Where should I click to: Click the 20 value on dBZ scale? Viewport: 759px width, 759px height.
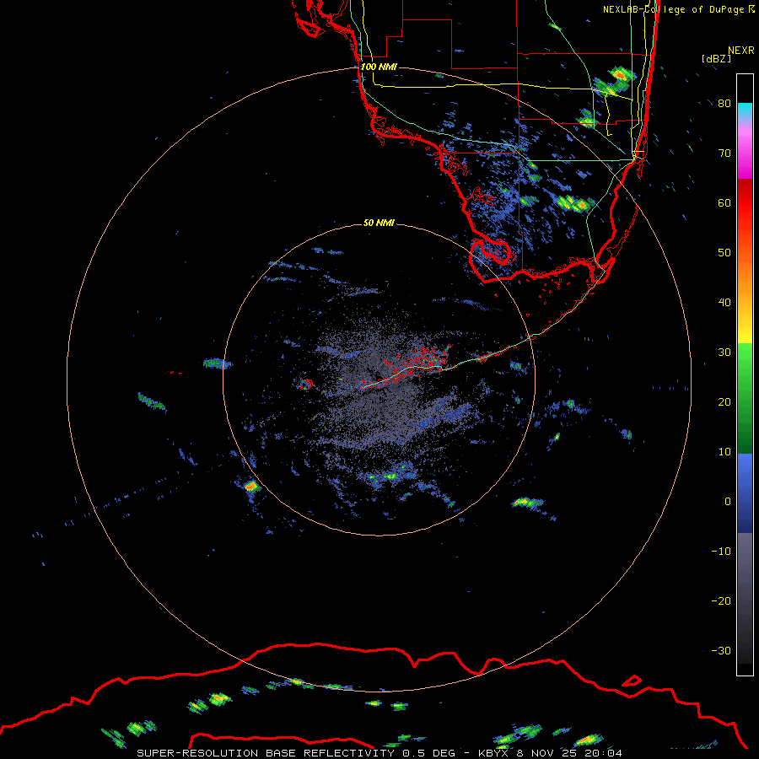(x=724, y=402)
